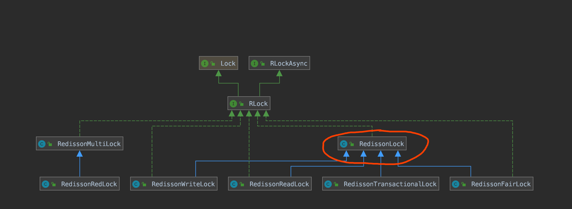
Task: Click the public visibility icon on RedissonReadLock
Action: (242, 184)
